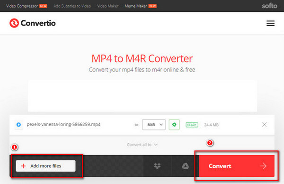Screen dimensions: 284x184
Task: Open conversion settings gear icon
Action: pos(174,125)
